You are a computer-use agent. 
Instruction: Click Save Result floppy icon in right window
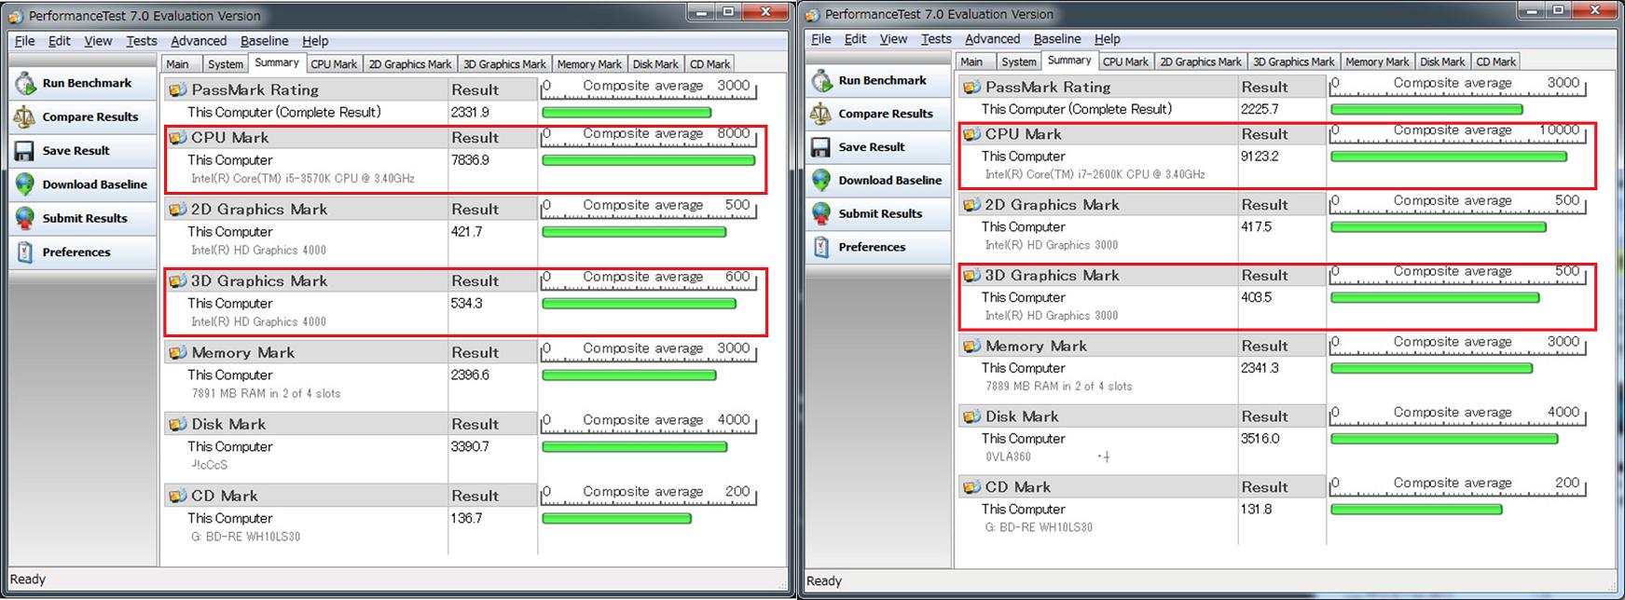pyautogui.click(x=821, y=147)
